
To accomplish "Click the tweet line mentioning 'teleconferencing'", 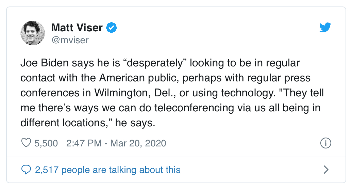I will coord(170,108).
